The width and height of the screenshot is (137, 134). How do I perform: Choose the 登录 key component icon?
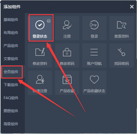[94, 25]
